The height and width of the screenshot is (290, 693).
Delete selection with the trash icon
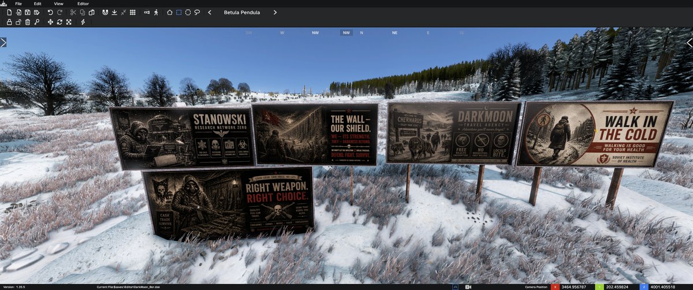[28, 22]
